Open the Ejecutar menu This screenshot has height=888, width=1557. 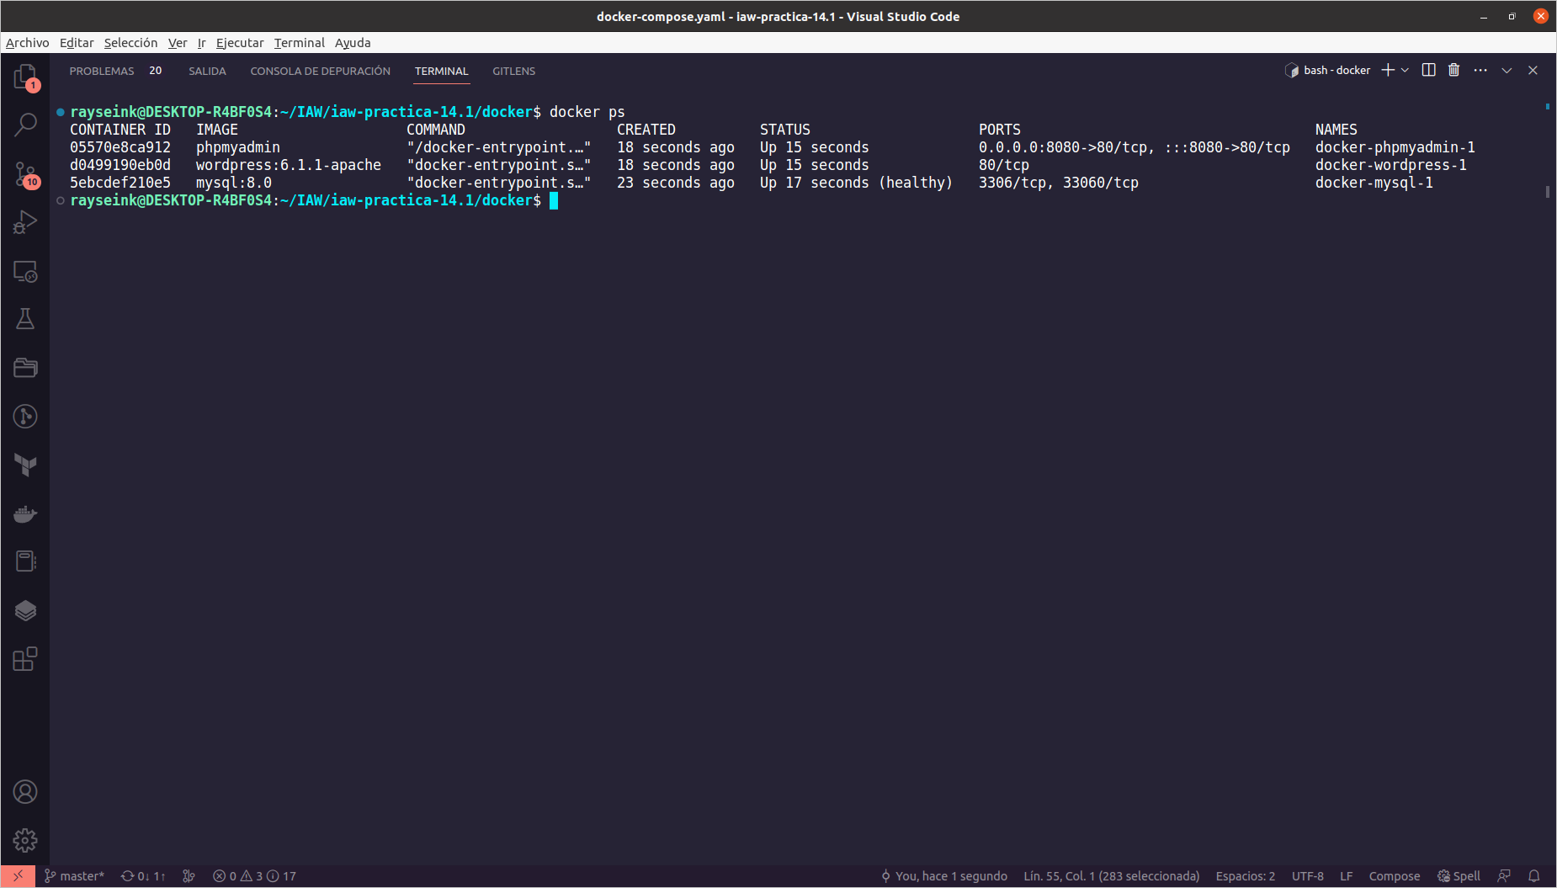pos(240,43)
